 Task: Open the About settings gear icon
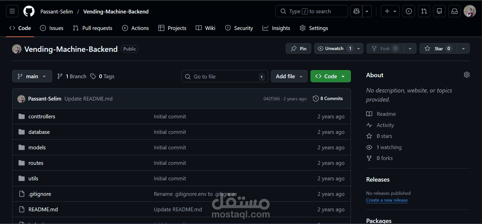[x=467, y=75]
